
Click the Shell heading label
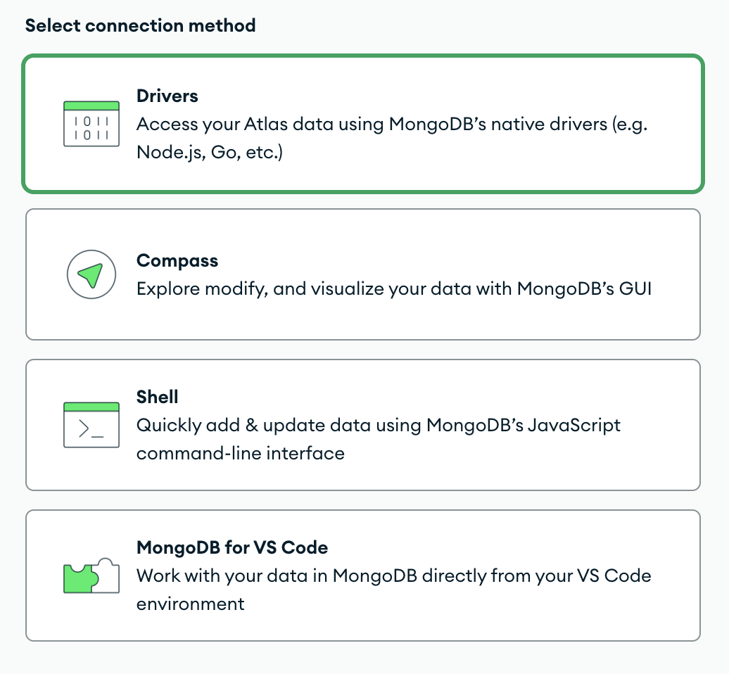pos(157,396)
